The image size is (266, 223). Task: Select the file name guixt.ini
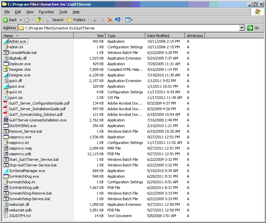[x=16, y=92]
